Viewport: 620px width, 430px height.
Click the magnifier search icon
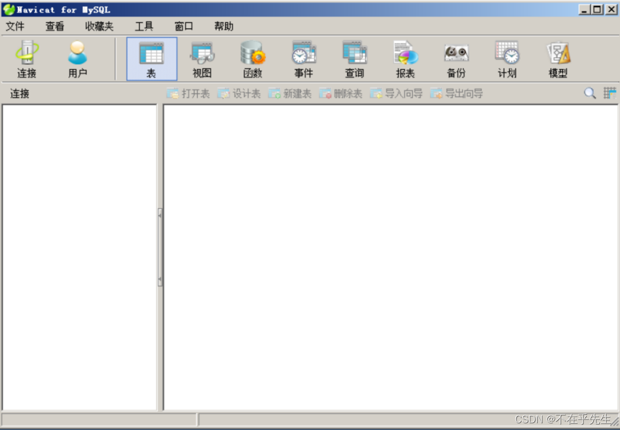point(590,94)
